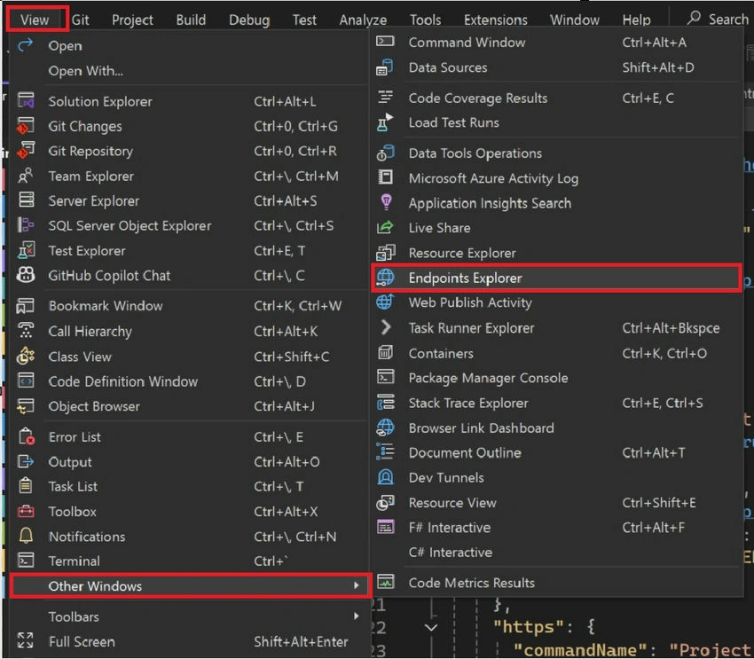Screen dimensions: 754x659
Task: Click the Bookmark Window icon
Action: [26, 306]
